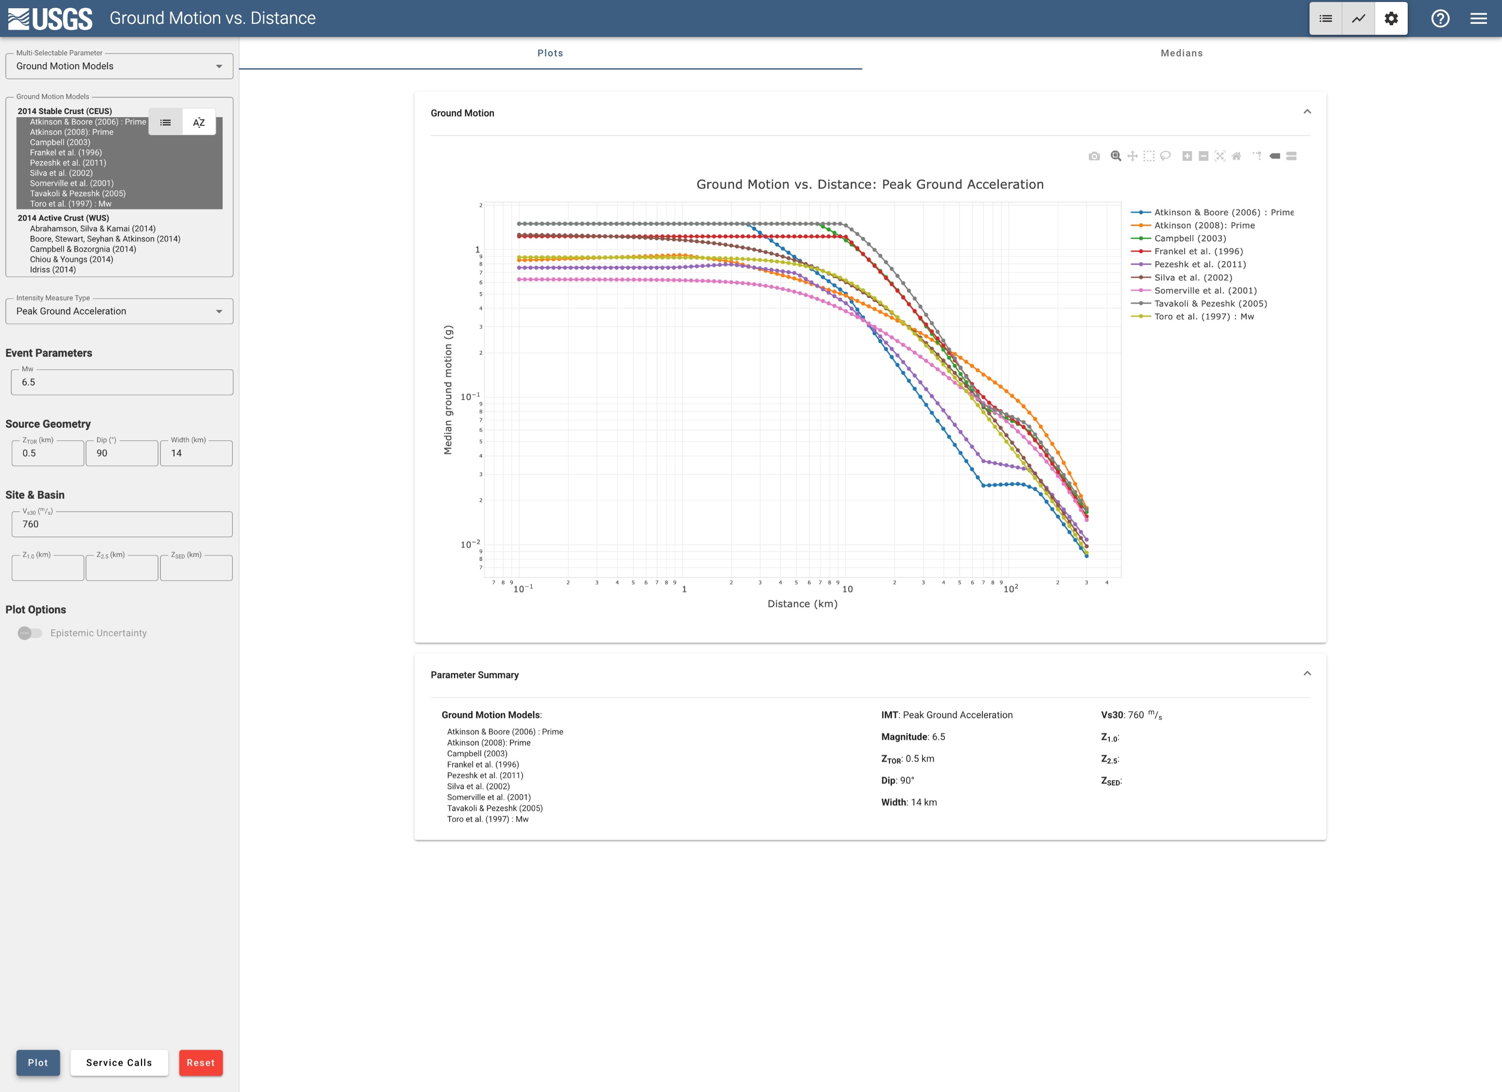
Task: Zoom out on the plot with minus icon
Action: (x=1204, y=156)
